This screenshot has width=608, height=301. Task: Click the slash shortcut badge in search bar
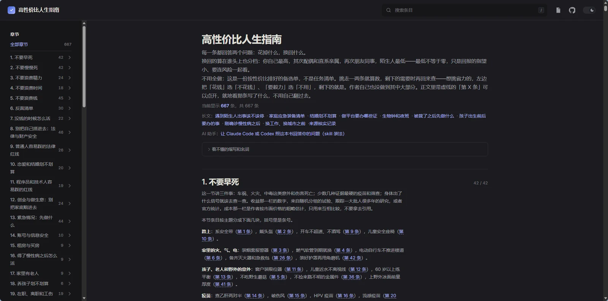click(x=541, y=10)
